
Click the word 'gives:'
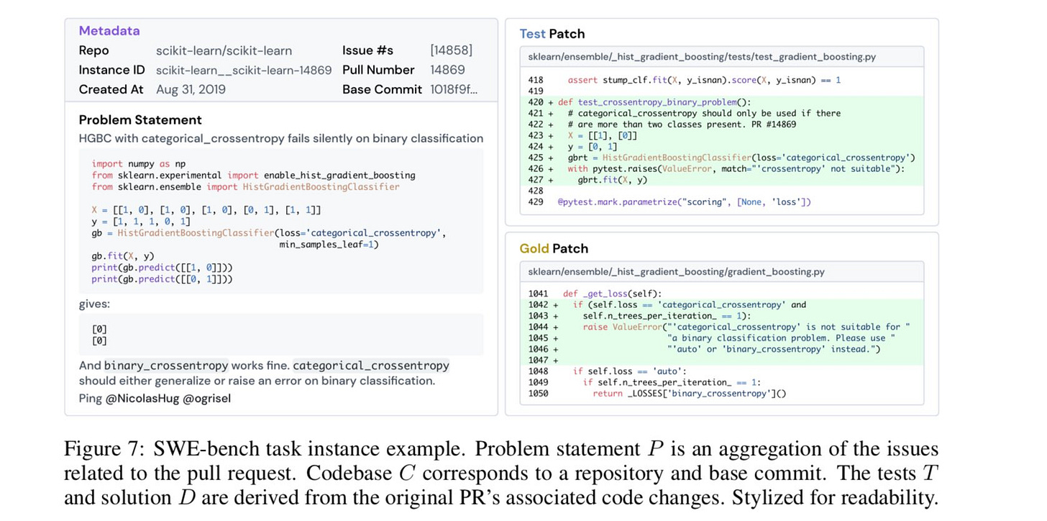(x=94, y=304)
